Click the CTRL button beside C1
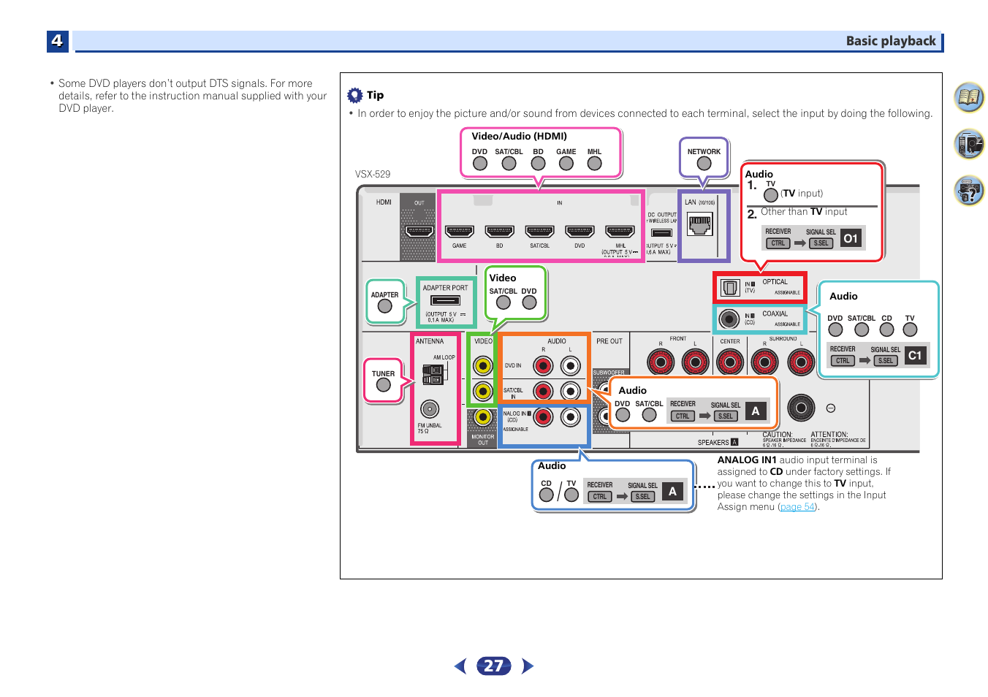 pyautogui.click(x=843, y=360)
